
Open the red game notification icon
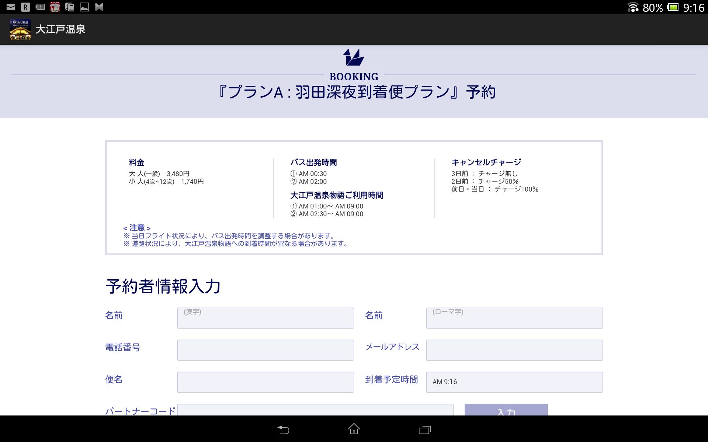(55, 7)
